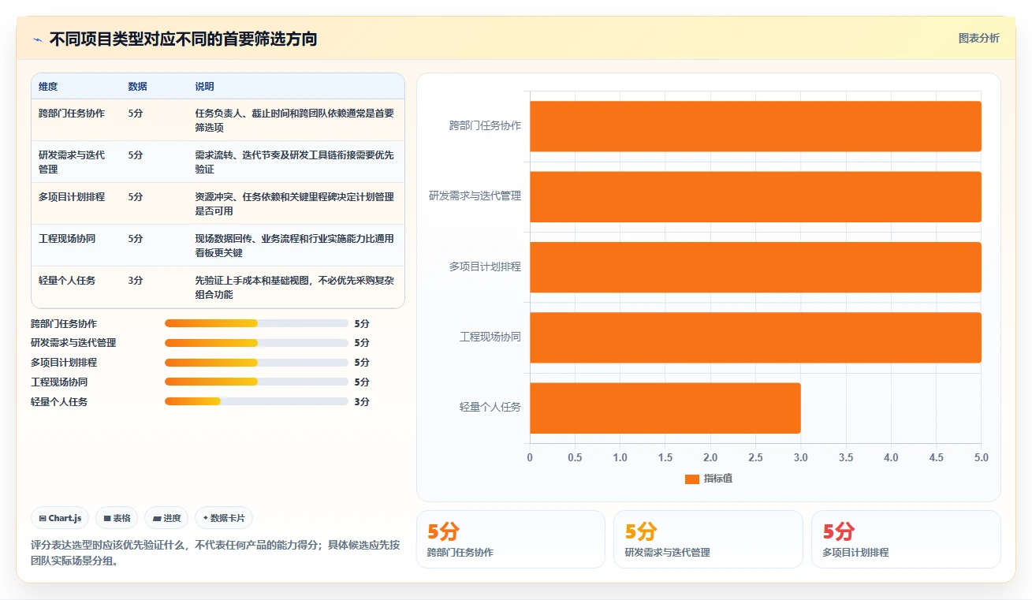
Task: Click the description starting with 现场数据回传
Action: [x=295, y=245]
